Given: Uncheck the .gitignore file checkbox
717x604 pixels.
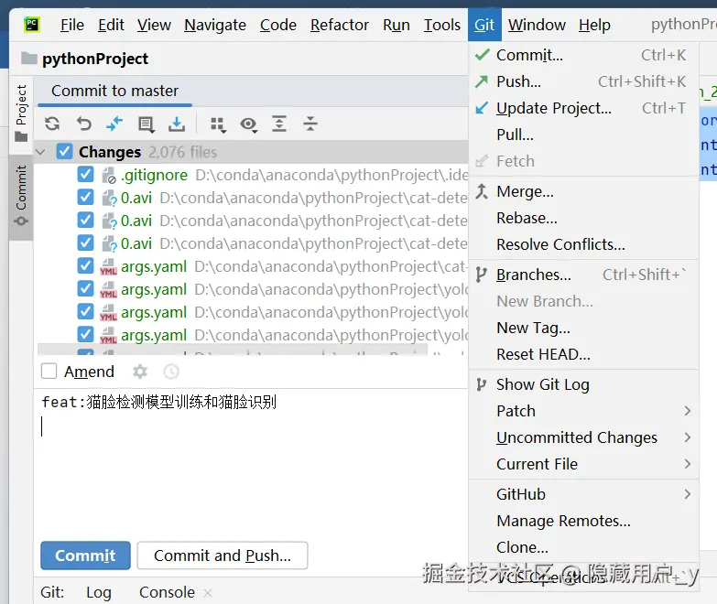Looking at the screenshot, I should coord(85,175).
